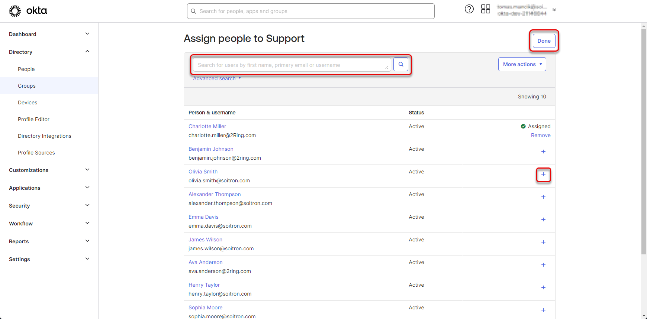Focus the user search text field

pyautogui.click(x=290, y=65)
